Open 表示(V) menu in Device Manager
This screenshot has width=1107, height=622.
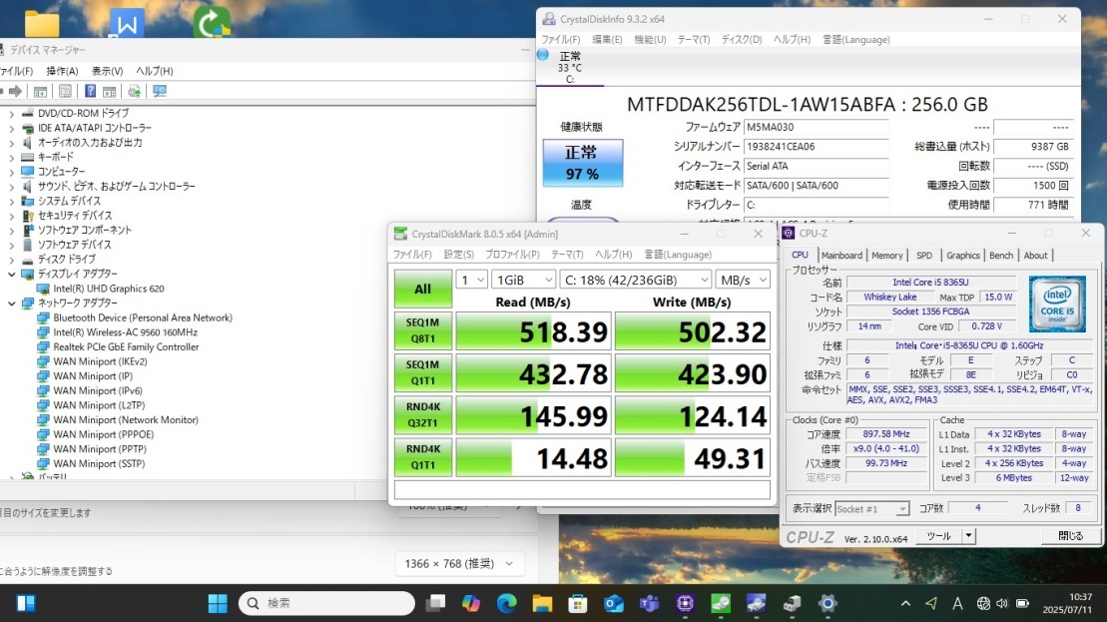pyautogui.click(x=108, y=71)
